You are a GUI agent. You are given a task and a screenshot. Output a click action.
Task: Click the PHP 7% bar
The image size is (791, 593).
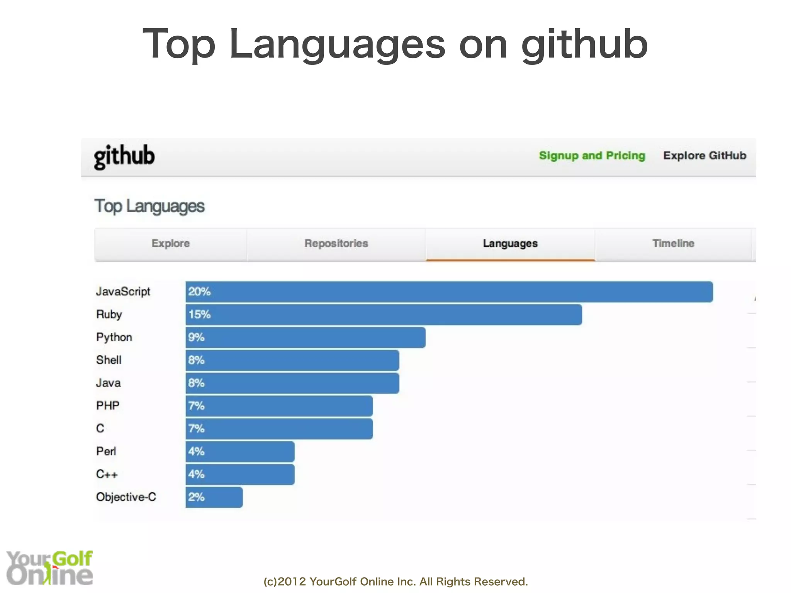pyautogui.click(x=279, y=406)
